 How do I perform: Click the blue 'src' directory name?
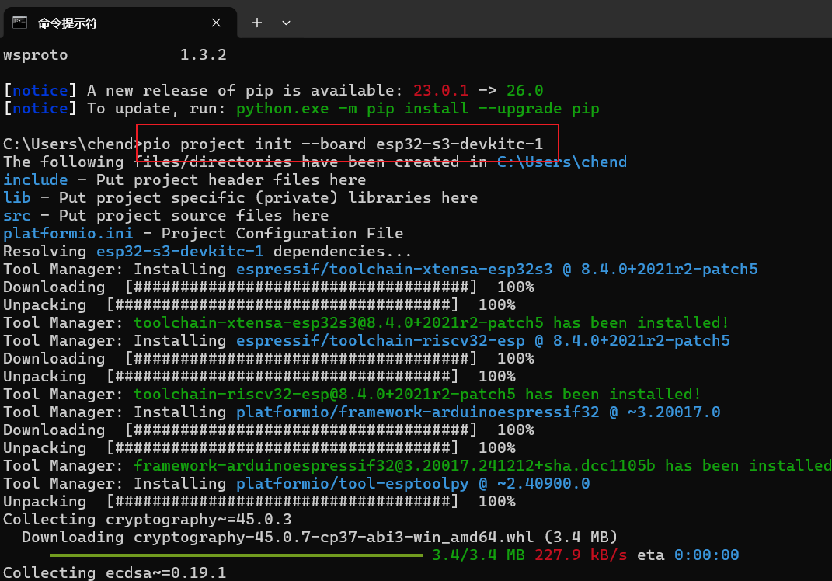click(x=17, y=216)
